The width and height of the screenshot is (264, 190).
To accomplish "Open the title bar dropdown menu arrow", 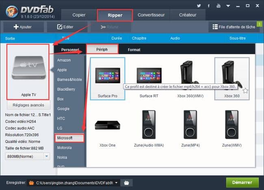I will pyautogui.click(x=228, y=6).
